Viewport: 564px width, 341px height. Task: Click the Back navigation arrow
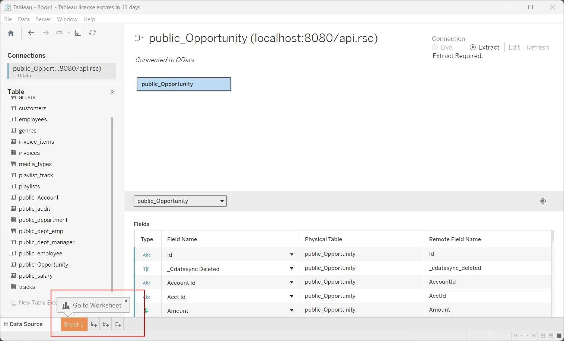click(x=31, y=33)
